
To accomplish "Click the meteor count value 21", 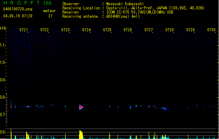I will point(50,16).
